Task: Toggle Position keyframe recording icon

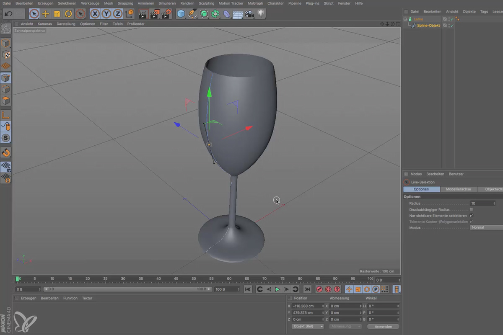Action: (x=349, y=289)
